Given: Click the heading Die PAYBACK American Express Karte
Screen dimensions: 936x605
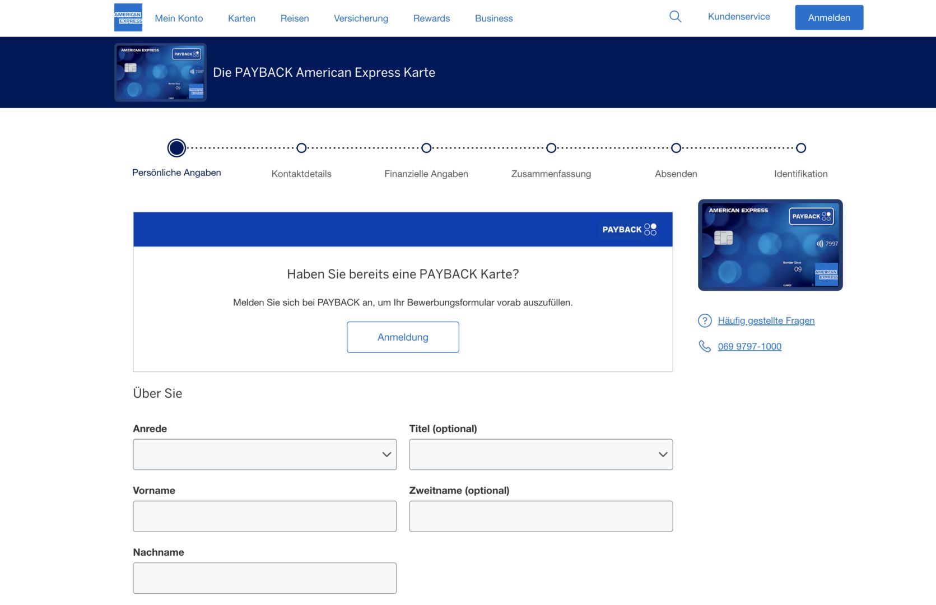Looking at the screenshot, I should click(x=324, y=72).
